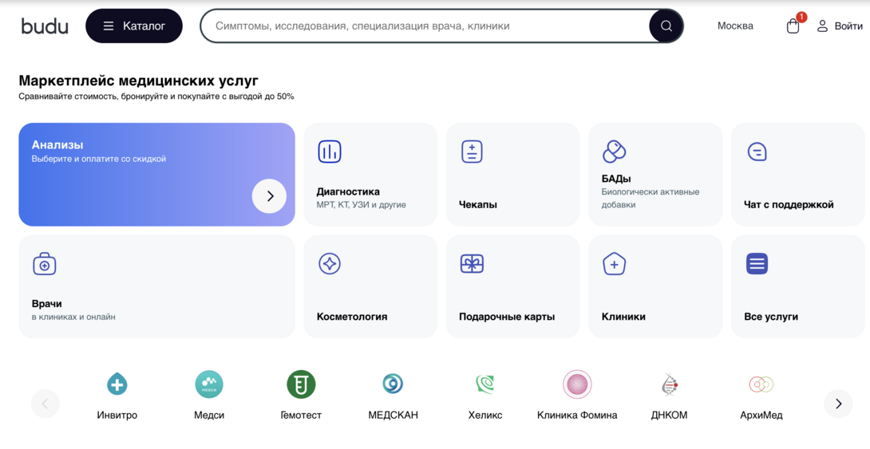Open the Врачи category tile
This screenshot has width=870, height=449.
[156, 286]
